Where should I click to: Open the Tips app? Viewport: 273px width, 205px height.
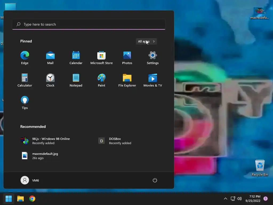coord(25,103)
